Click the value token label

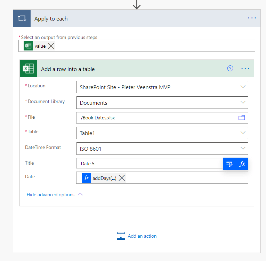click(x=40, y=46)
